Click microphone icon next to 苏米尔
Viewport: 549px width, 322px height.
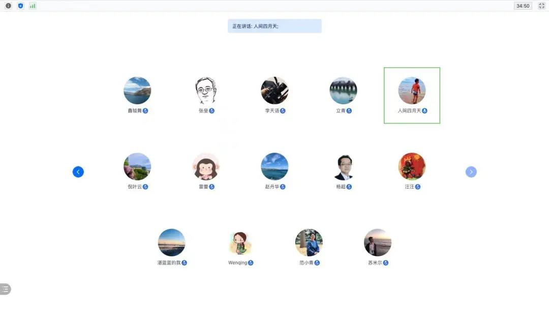click(x=386, y=263)
